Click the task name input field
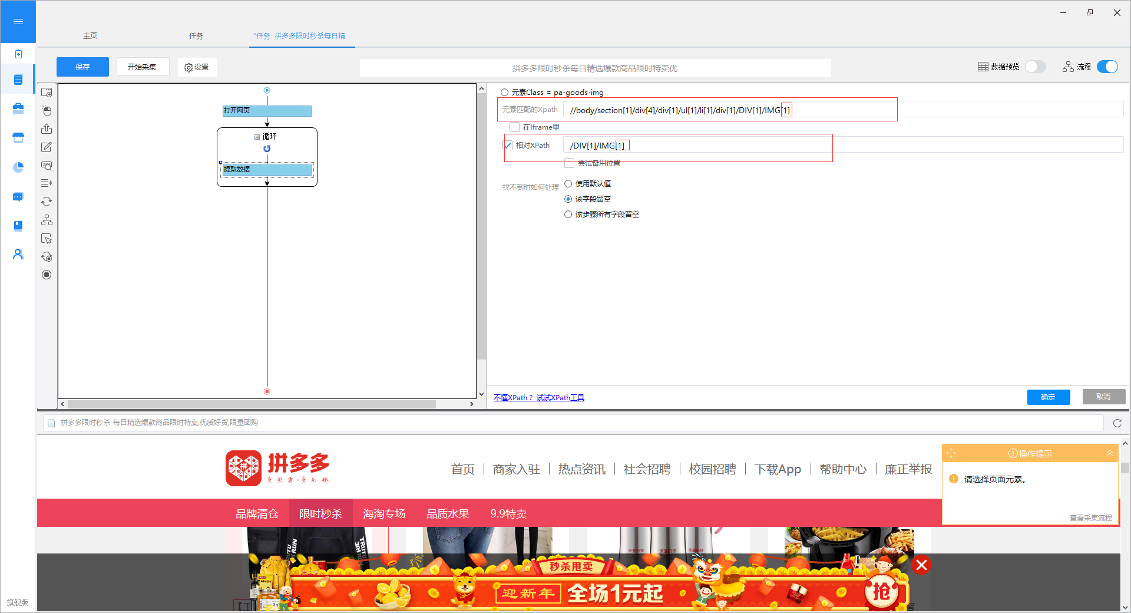Screen dimensions: 1131x613 tap(595, 68)
